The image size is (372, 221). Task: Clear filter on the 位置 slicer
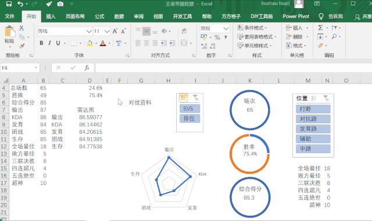tap(327, 98)
